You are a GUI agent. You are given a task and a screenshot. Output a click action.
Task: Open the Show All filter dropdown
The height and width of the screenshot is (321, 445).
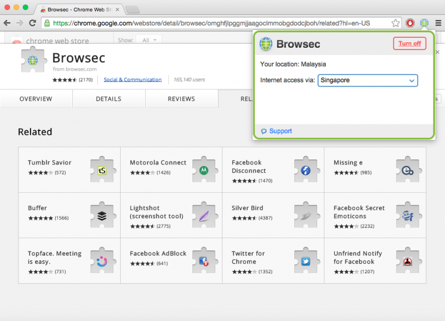click(x=149, y=40)
